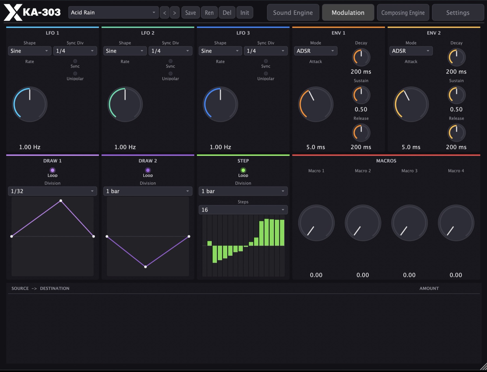The image size is (487, 372).
Task: Click the ENV 2 Release knob
Action: point(456,133)
